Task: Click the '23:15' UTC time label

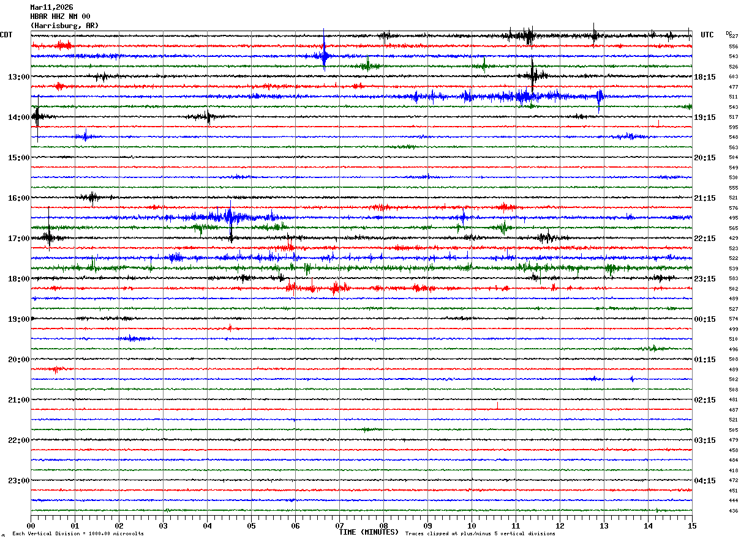Action: click(705, 279)
